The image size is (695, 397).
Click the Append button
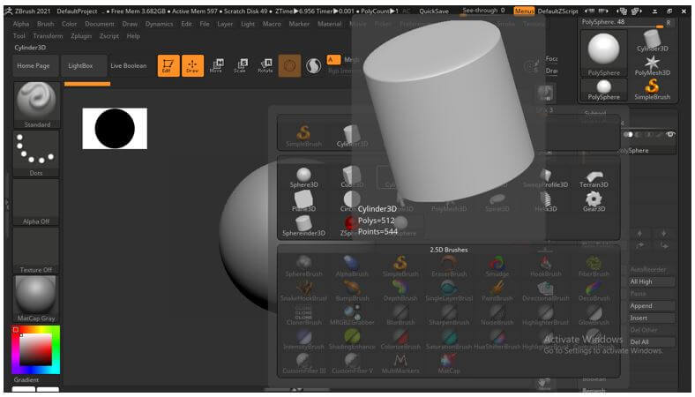653,306
